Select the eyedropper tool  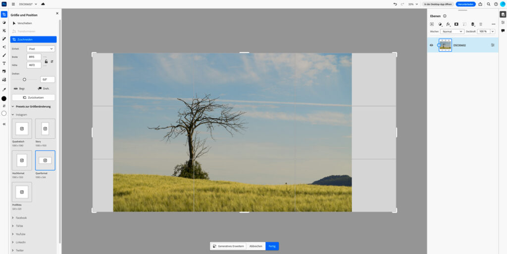(4, 89)
